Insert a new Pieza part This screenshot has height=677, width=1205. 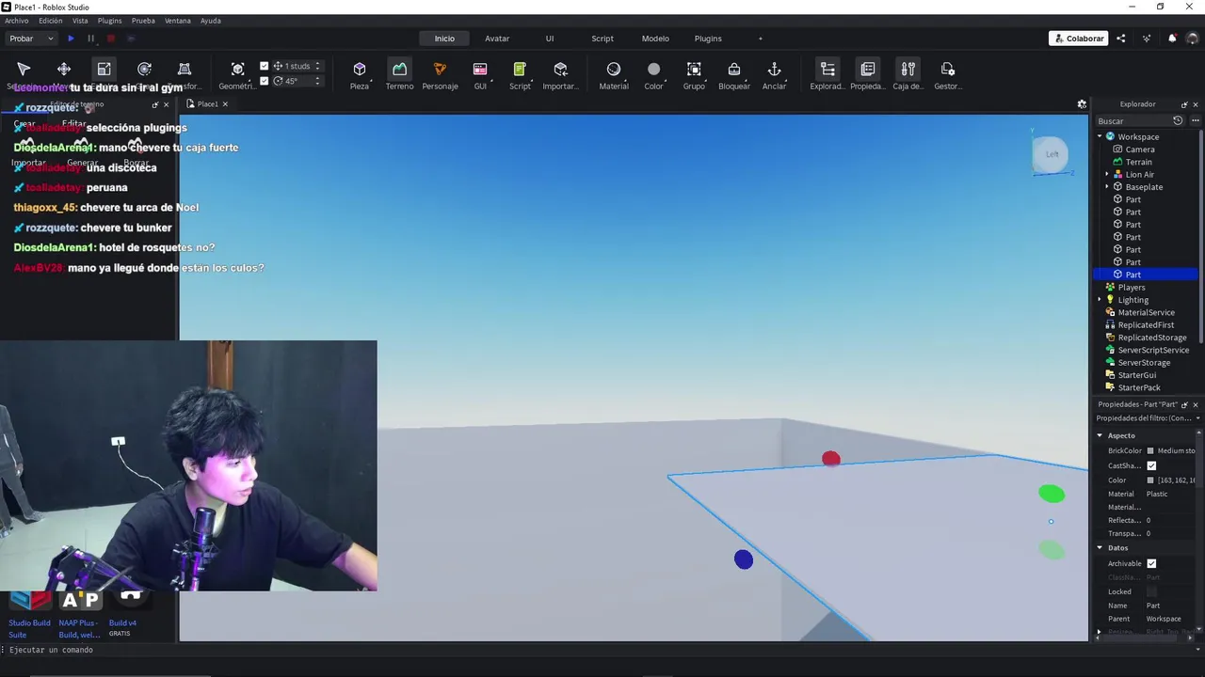(360, 74)
